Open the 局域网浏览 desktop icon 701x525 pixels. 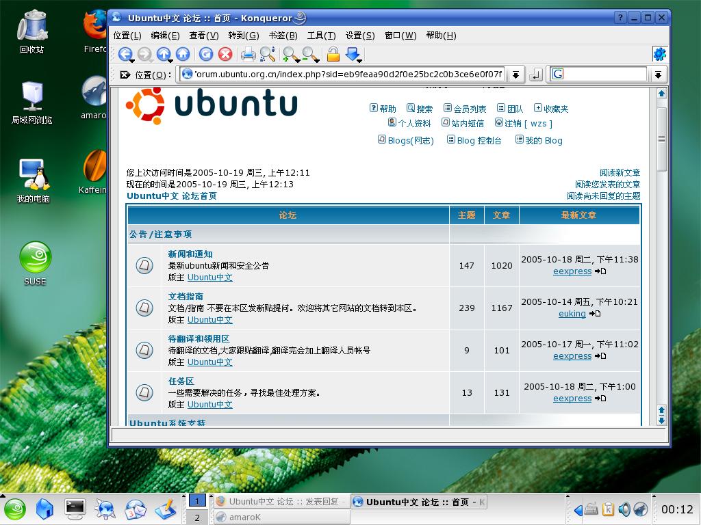31,103
